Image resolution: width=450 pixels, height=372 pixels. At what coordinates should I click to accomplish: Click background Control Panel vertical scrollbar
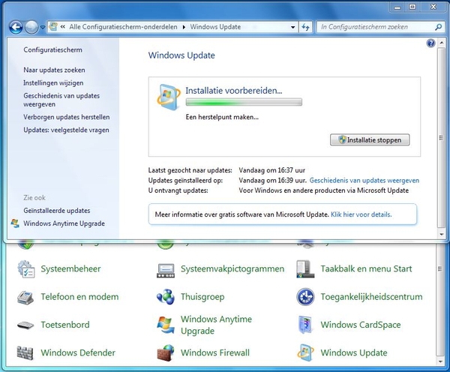tap(439, 300)
